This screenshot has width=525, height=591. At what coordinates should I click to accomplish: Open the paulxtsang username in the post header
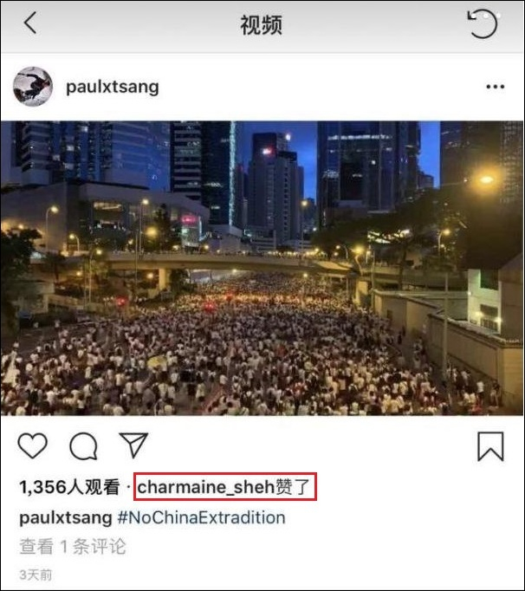[113, 87]
